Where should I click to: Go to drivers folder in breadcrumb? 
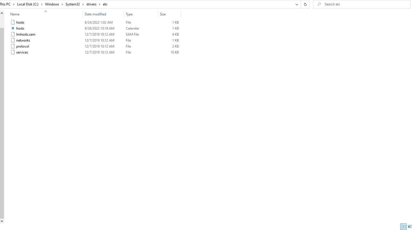(x=91, y=4)
